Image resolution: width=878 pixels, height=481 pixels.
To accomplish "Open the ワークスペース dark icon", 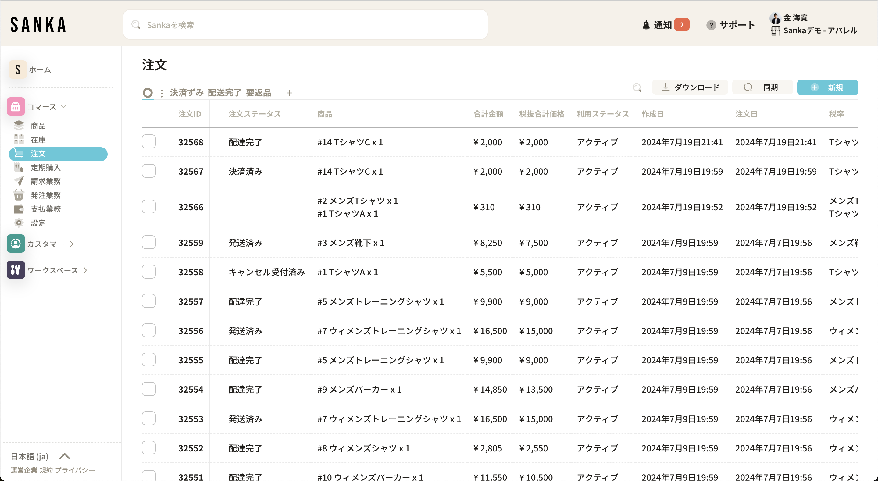I will (x=16, y=270).
